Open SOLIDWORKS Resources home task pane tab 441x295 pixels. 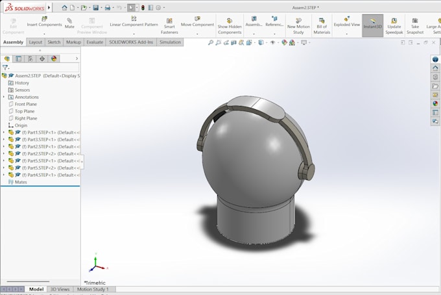pyautogui.click(x=435, y=68)
